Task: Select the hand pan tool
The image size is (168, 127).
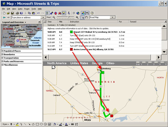Action: pos(86,18)
